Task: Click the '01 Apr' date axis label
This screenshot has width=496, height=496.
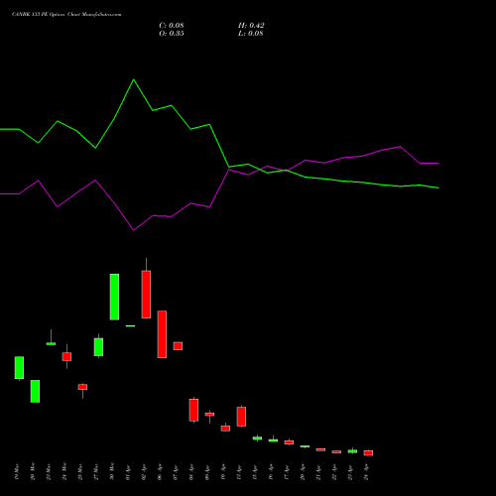Action: point(128,472)
